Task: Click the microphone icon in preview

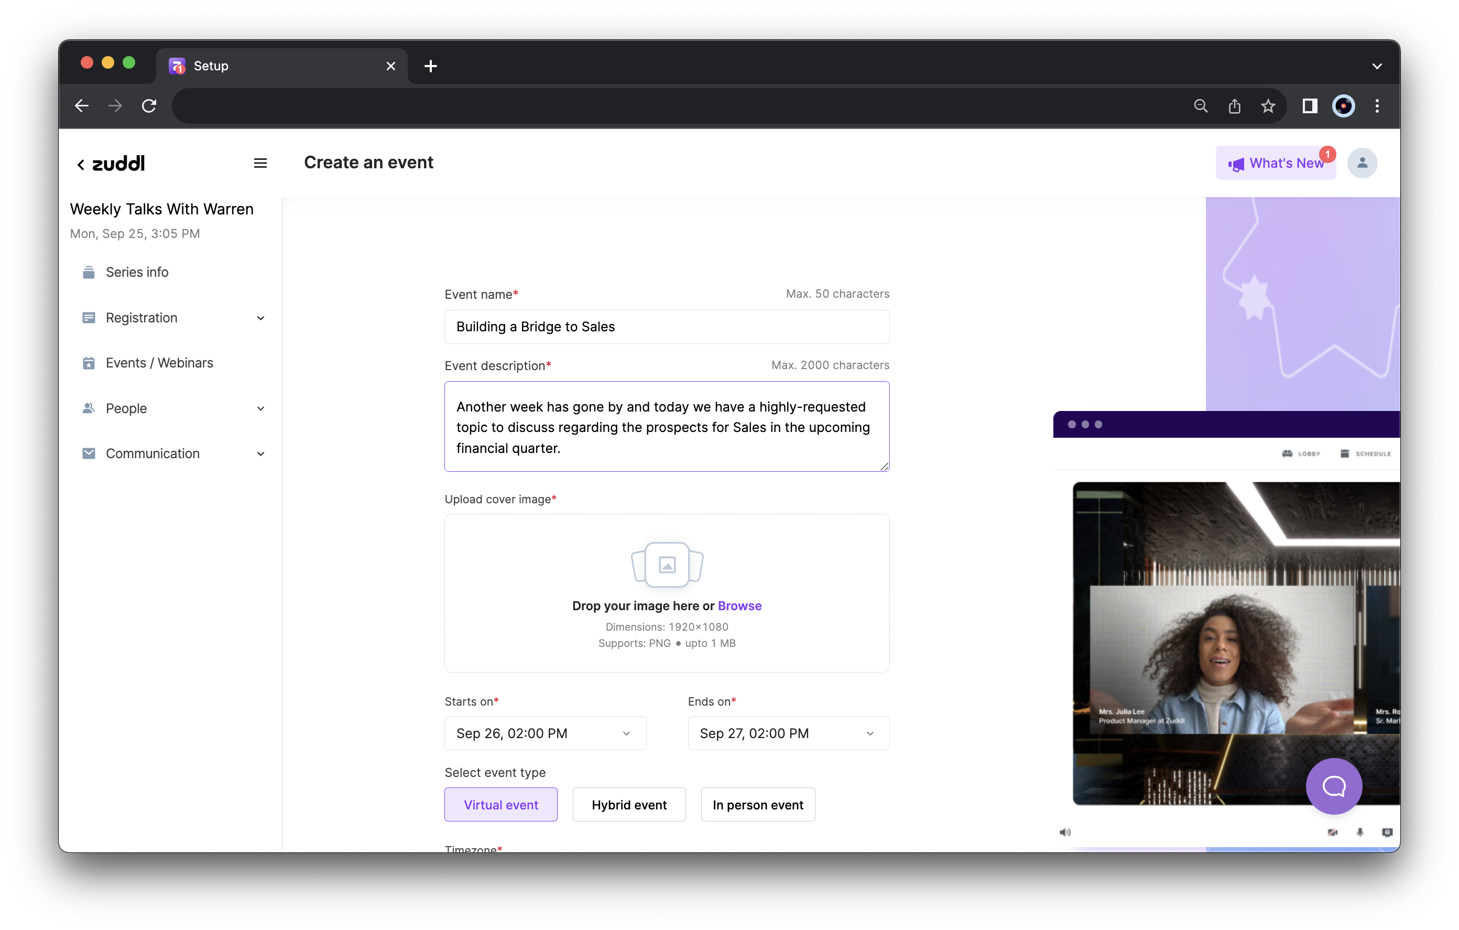Action: 1359,832
